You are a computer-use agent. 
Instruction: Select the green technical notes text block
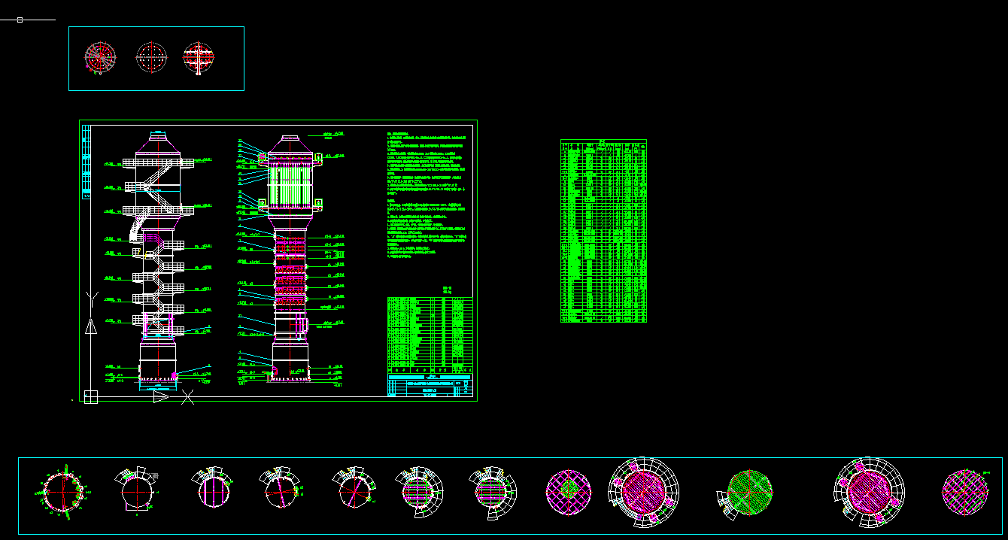tap(427, 195)
